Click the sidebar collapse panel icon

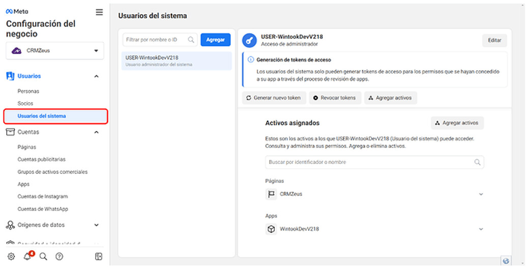pyautogui.click(x=99, y=256)
